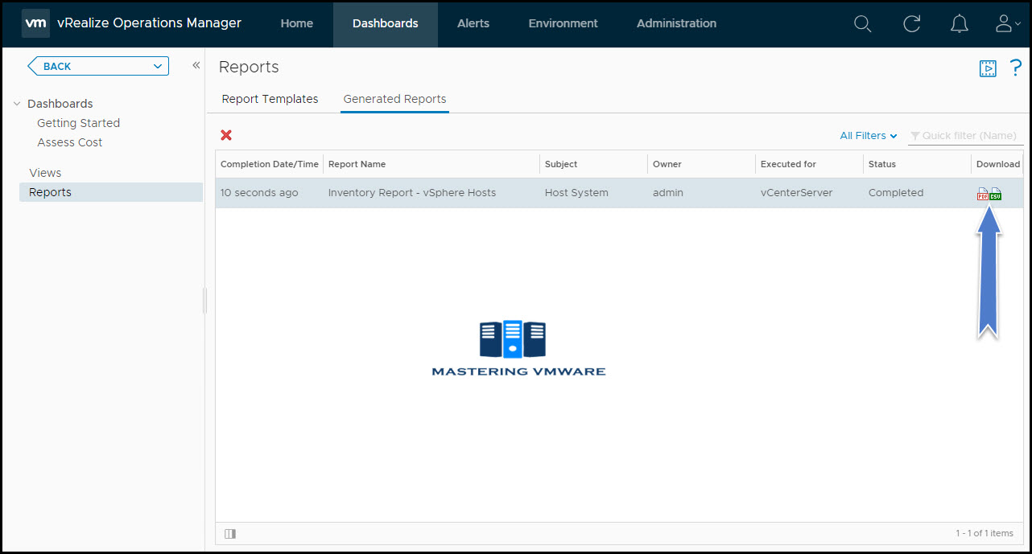
Task: Open the user account menu
Action: click(x=1007, y=24)
